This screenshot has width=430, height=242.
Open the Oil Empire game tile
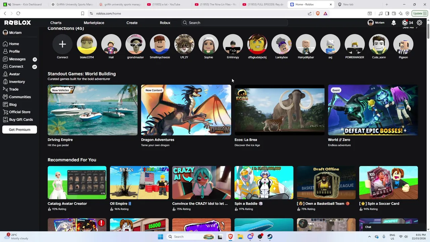coord(139,183)
